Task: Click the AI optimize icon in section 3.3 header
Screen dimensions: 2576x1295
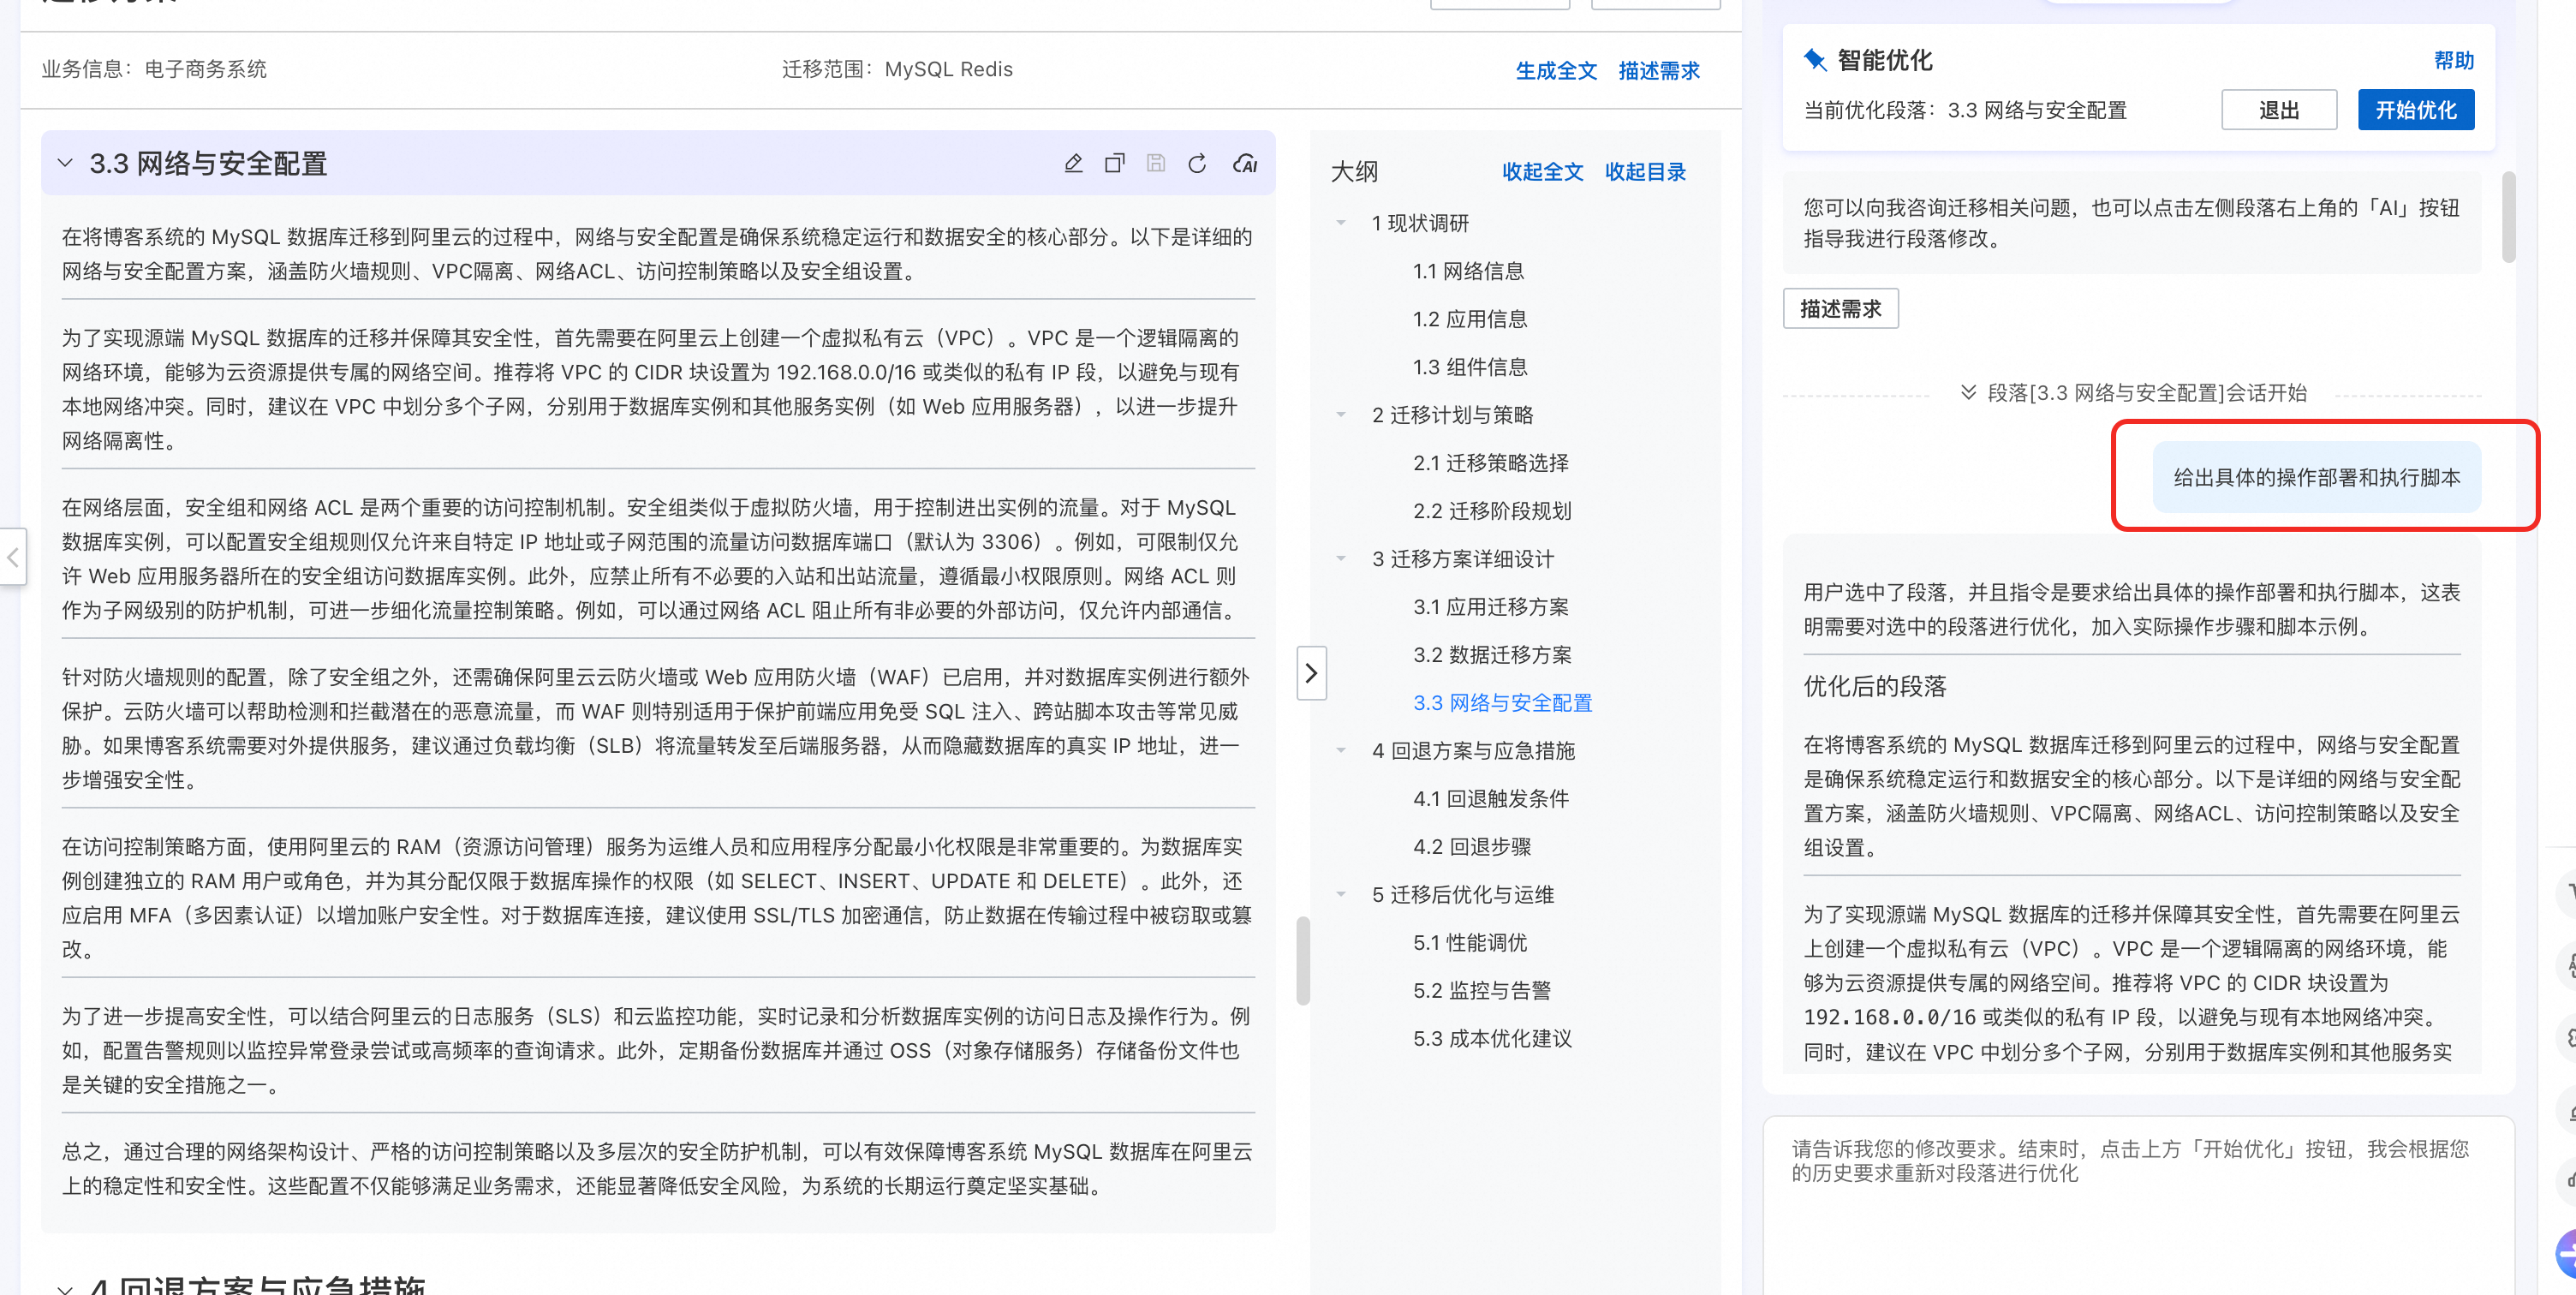Action: pyautogui.click(x=1244, y=163)
